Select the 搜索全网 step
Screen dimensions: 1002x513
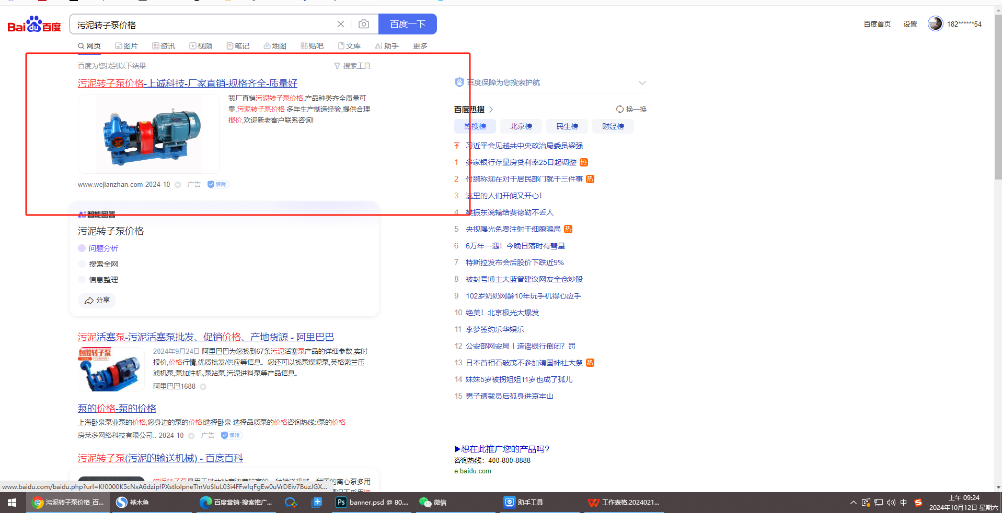103,264
